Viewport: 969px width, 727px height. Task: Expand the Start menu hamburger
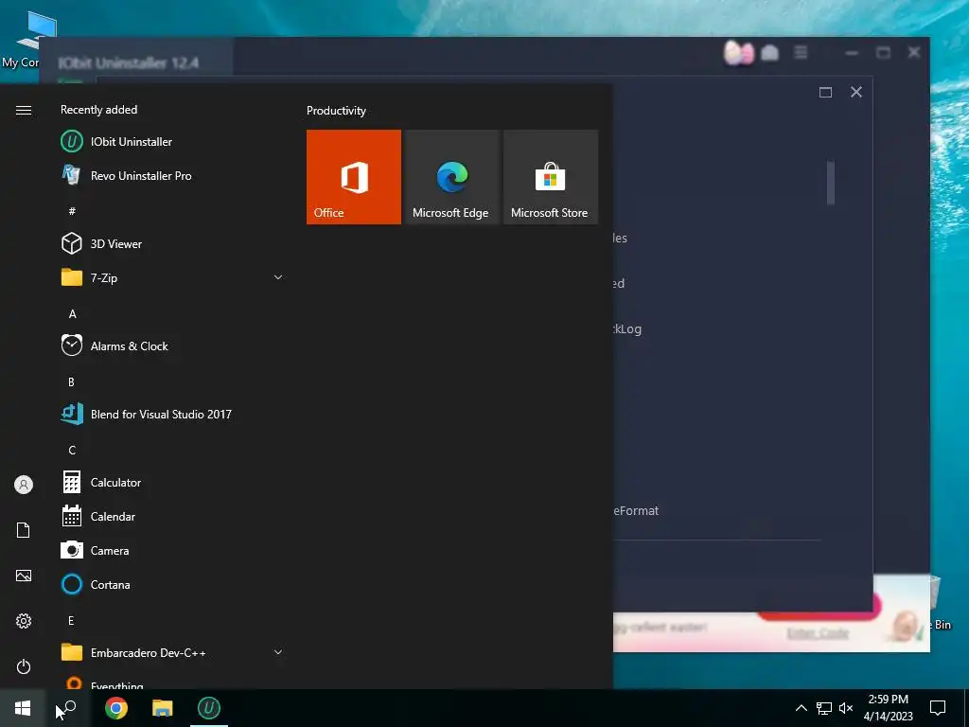(24, 110)
